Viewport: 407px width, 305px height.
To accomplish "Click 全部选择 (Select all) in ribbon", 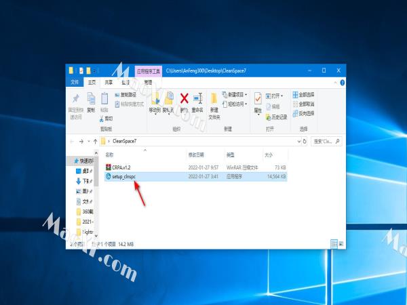I will coord(303,95).
